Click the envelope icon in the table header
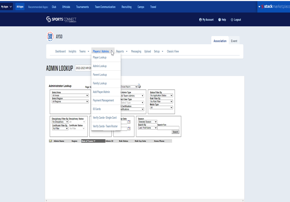This screenshot has width=290, height=202. pos(51,141)
